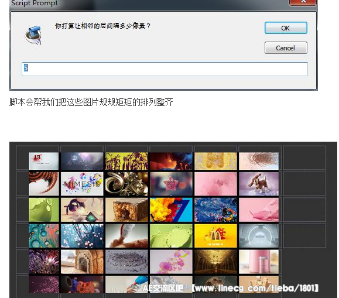Select the yellow and purple trees thumbnail

click(x=126, y=161)
